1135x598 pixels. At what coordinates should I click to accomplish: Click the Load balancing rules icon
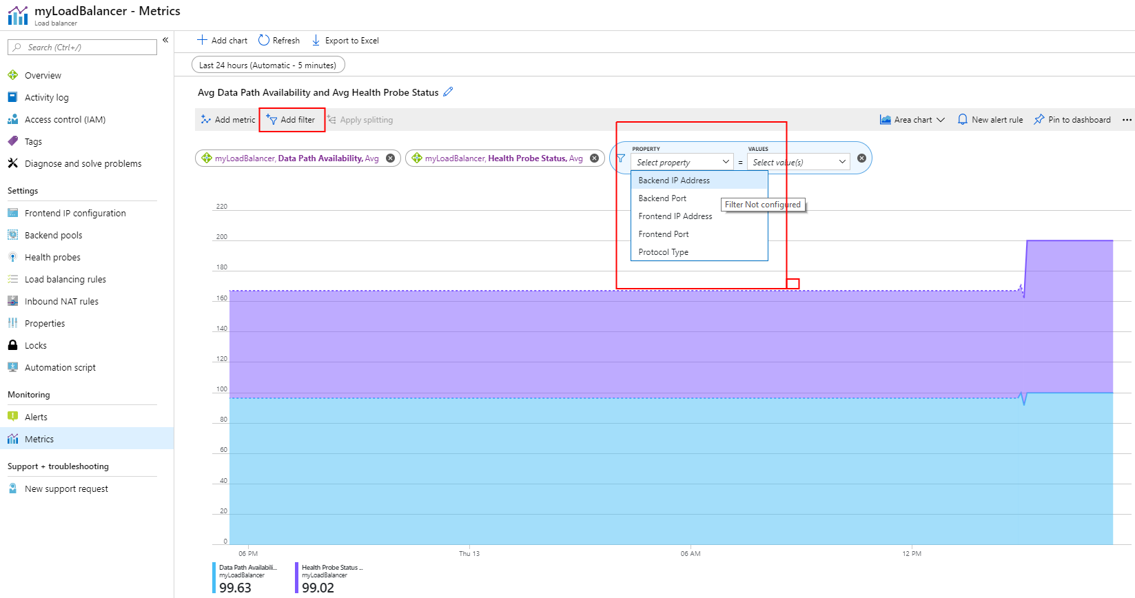12,279
